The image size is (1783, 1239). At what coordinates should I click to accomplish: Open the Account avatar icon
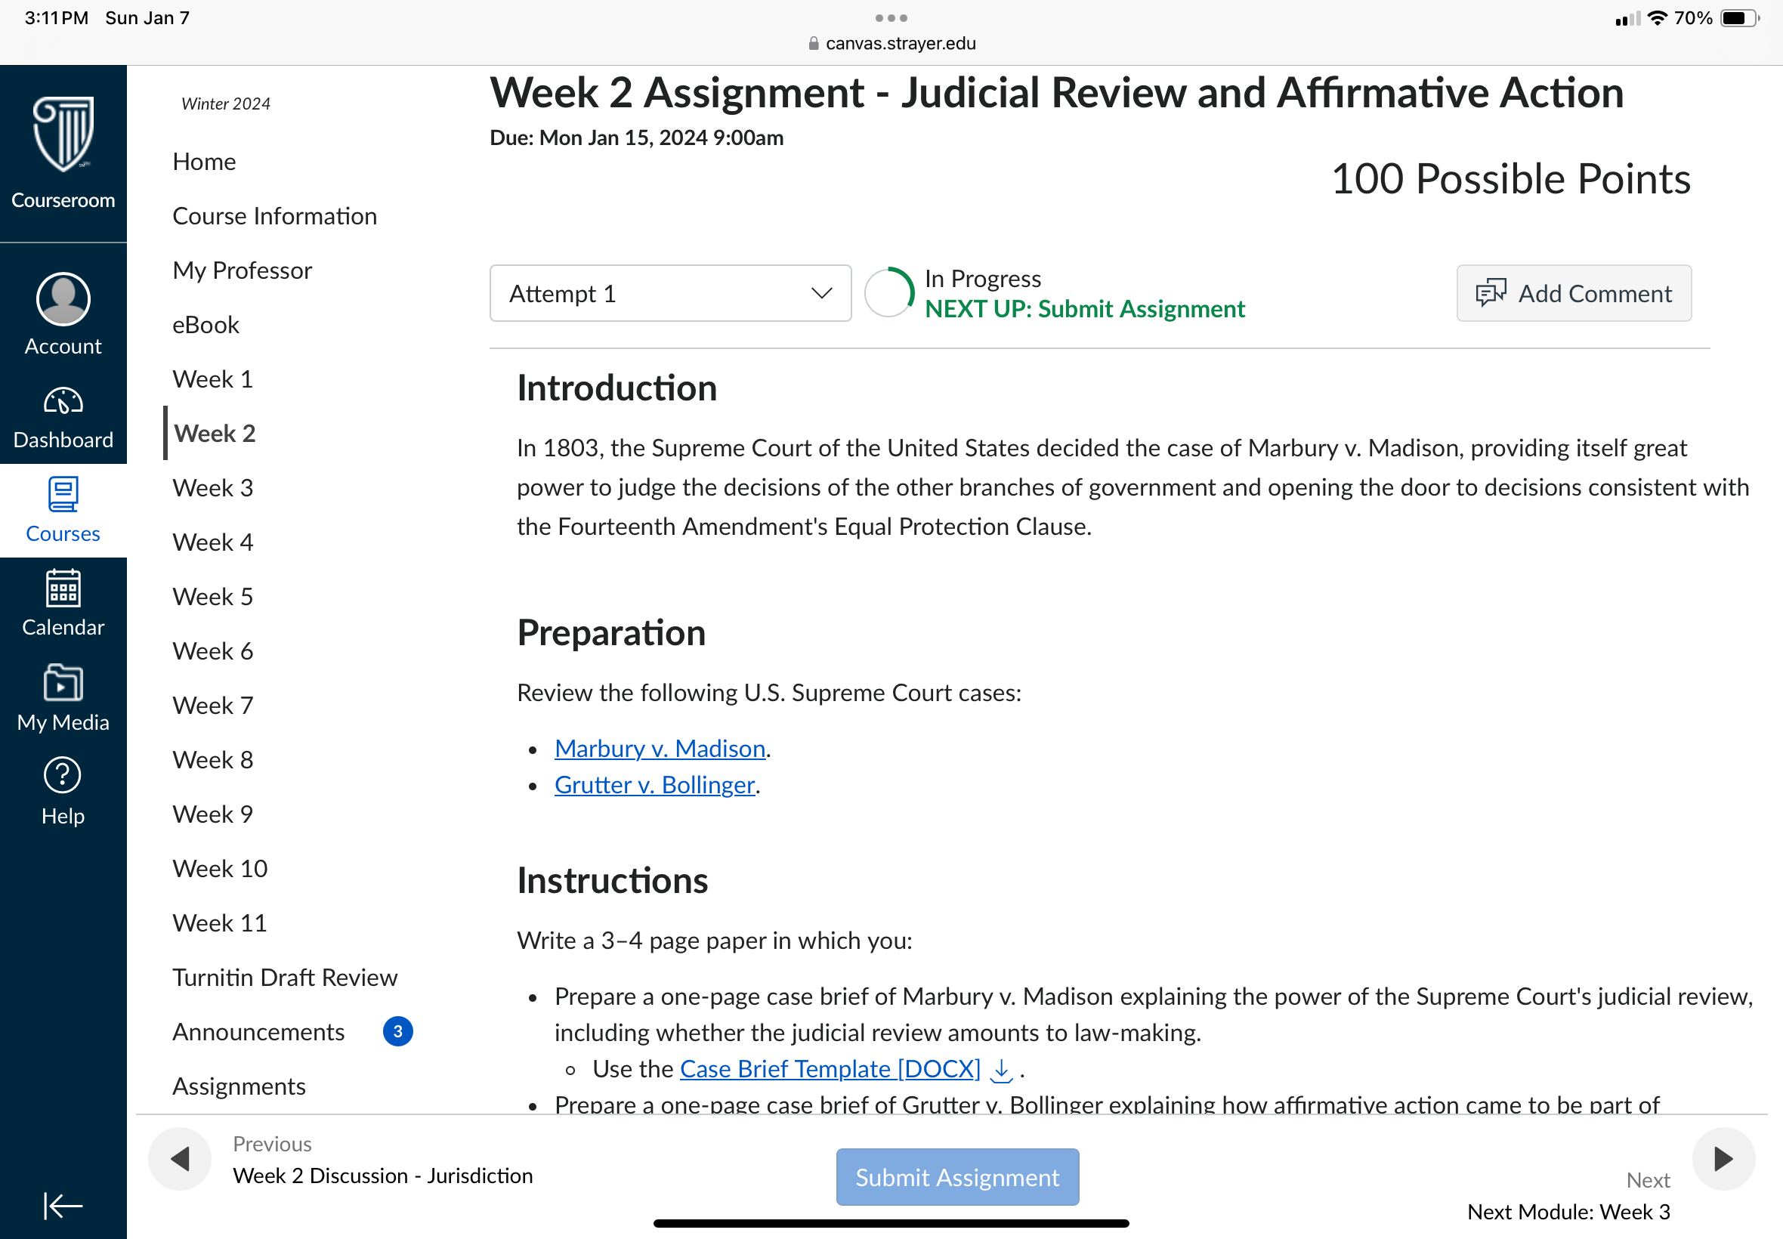pyautogui.click(x=63, y=299)
